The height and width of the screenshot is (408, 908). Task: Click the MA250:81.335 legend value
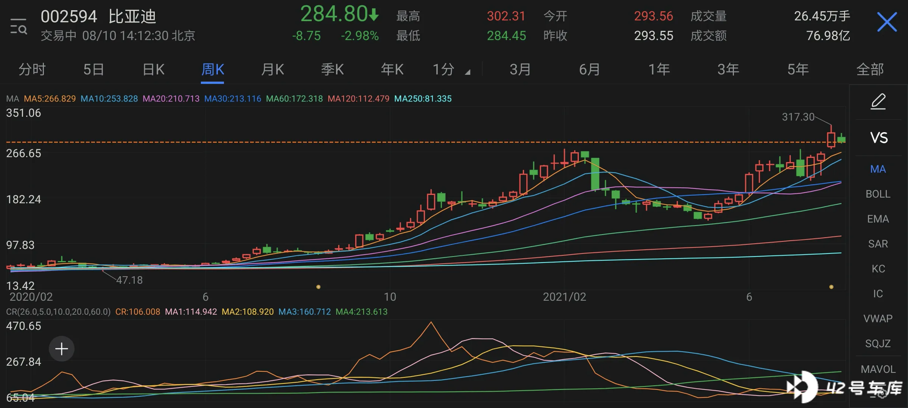coord(423,99)
